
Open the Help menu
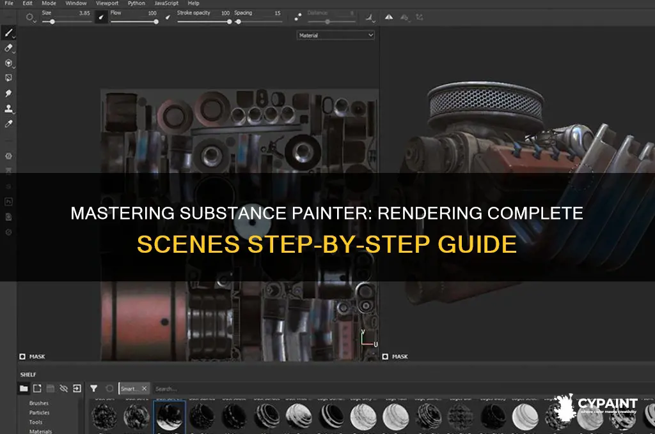tap(193, 3)
